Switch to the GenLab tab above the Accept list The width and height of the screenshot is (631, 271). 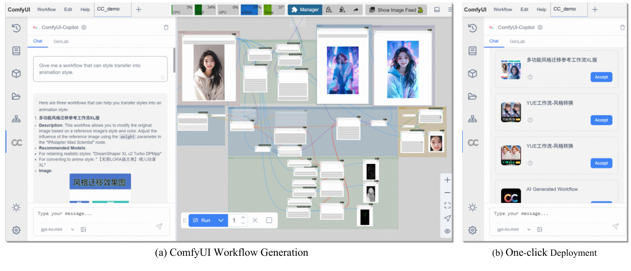click(x=517, y=42)
